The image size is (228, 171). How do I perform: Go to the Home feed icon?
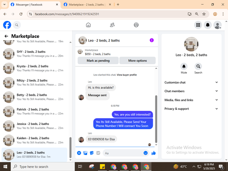(88, 25)
